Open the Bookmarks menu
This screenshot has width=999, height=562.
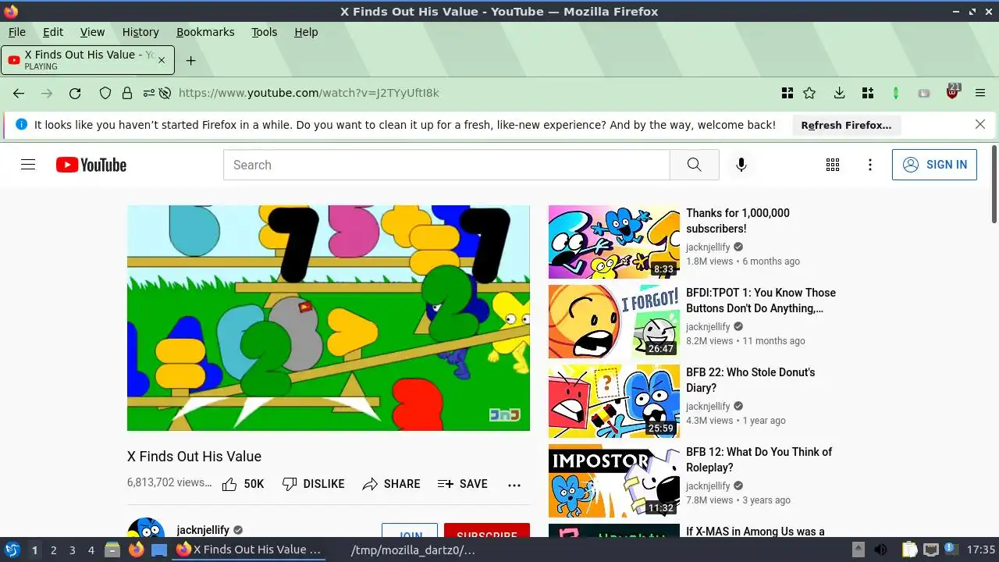point(205,32)
